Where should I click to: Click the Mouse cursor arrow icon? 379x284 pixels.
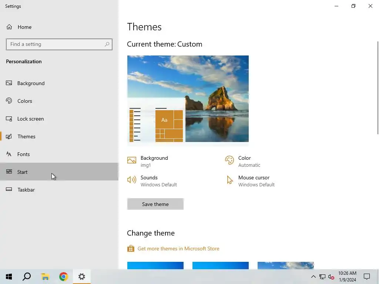point(229,180)
